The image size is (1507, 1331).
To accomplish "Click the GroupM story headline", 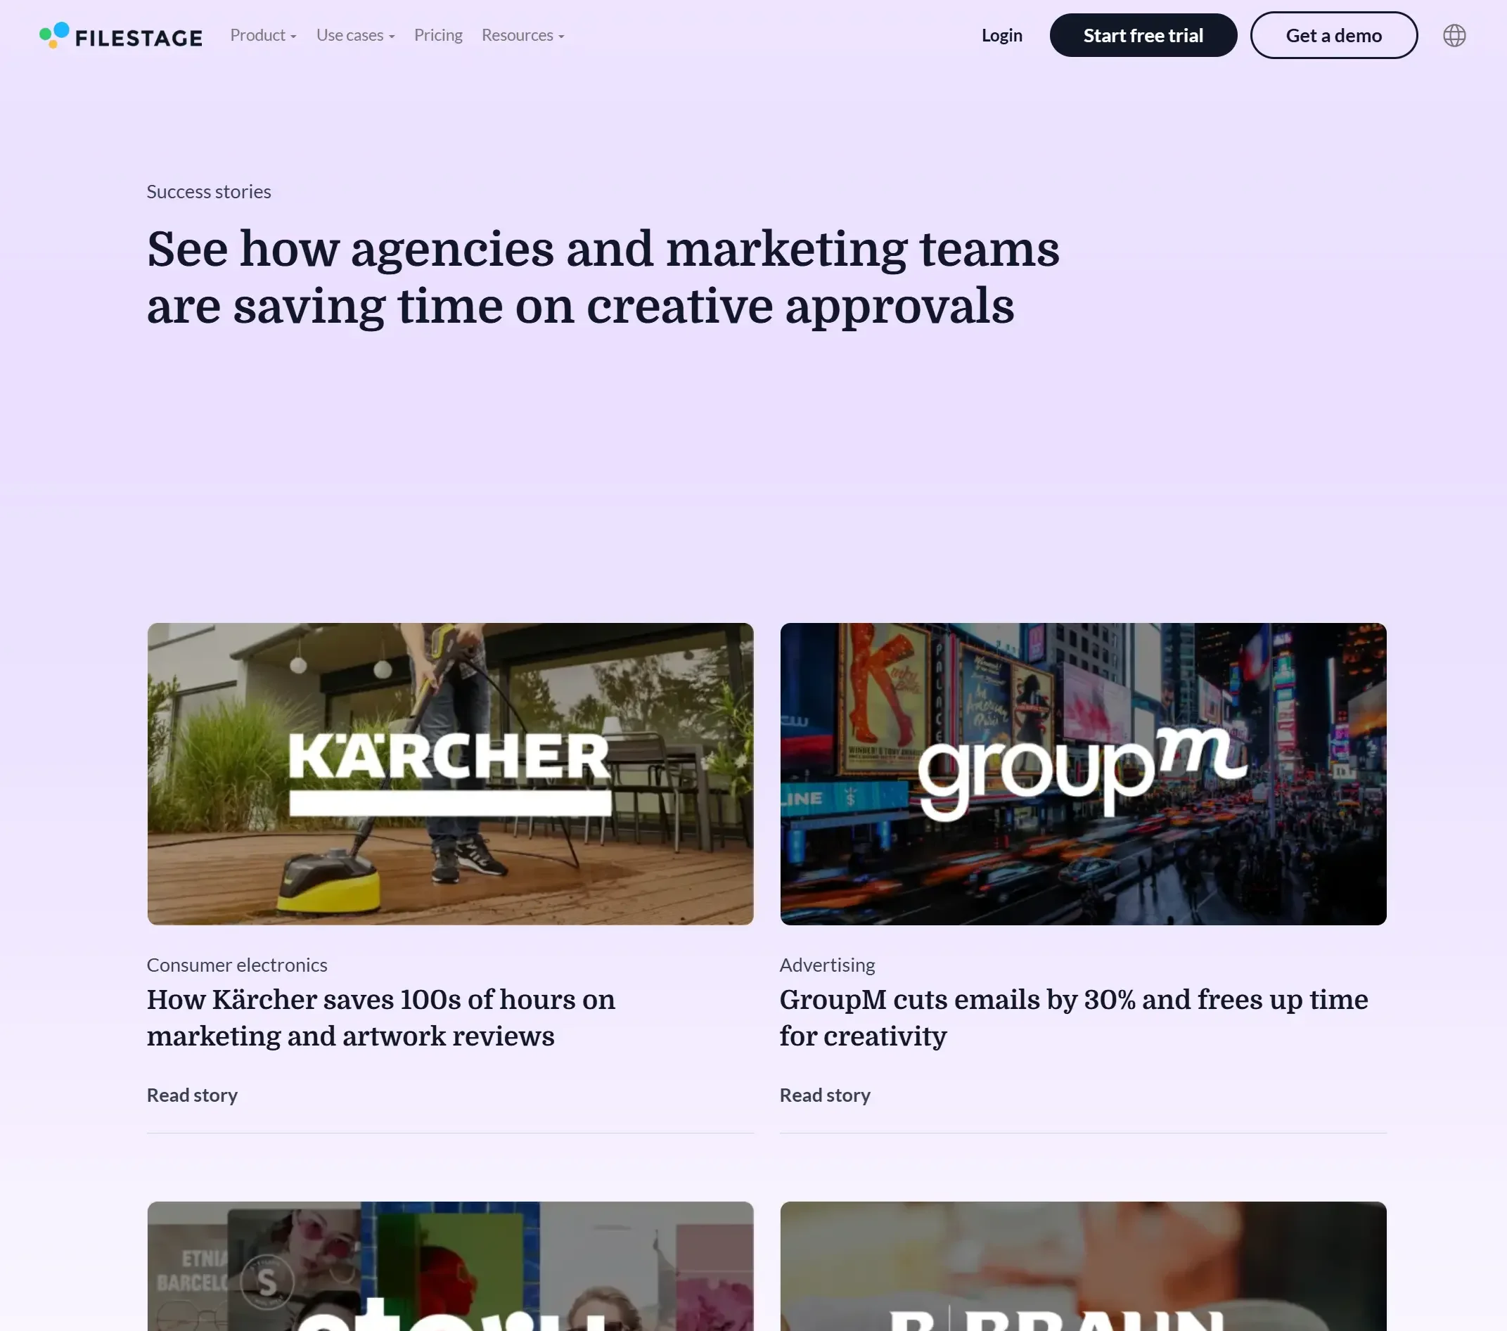I will pos(1074,1018).
